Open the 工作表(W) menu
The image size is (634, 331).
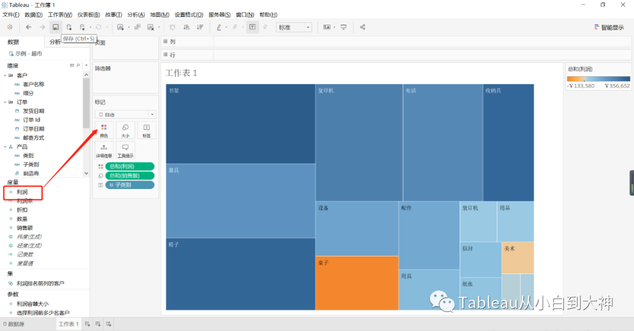point(60,15)
